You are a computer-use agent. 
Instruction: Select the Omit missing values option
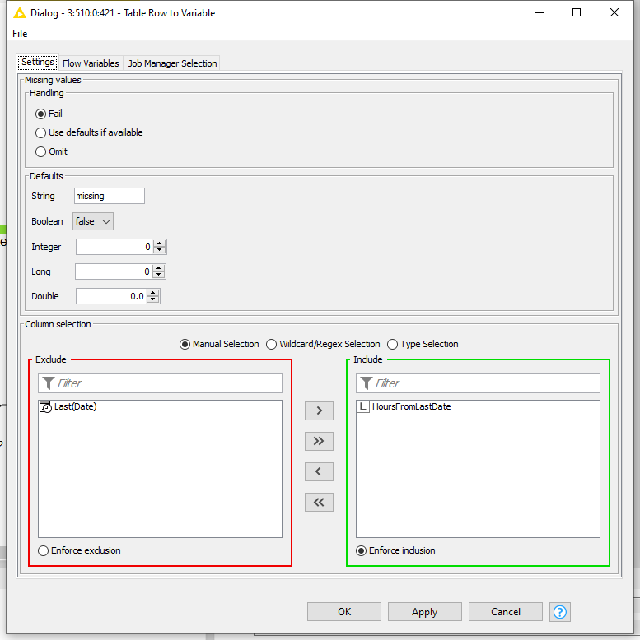(40, 151)
